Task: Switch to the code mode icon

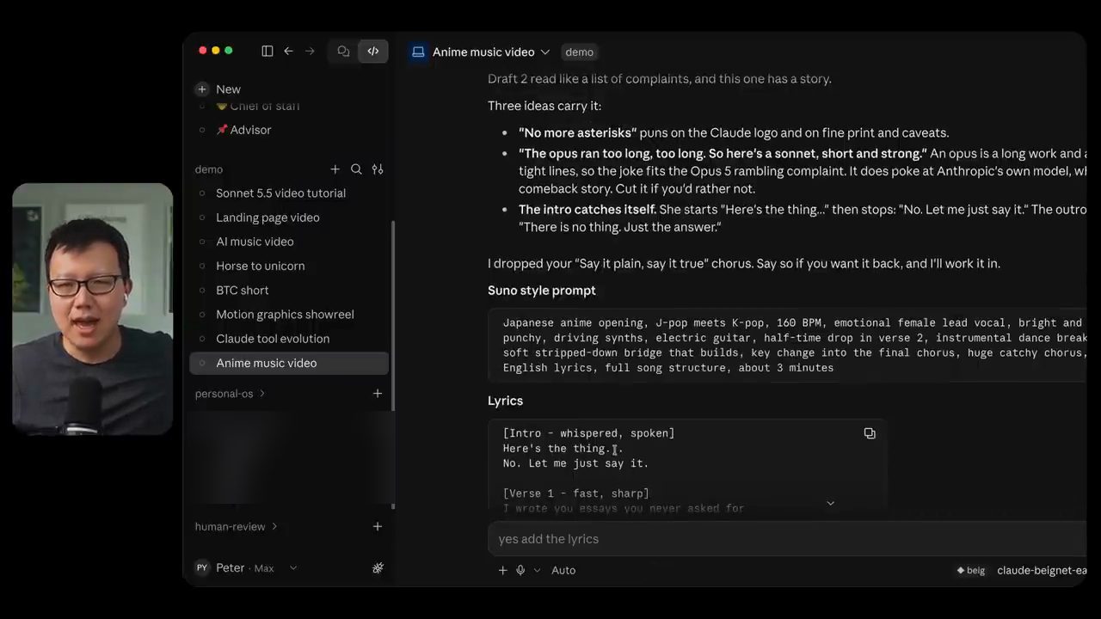Action: tap(373, 52)
